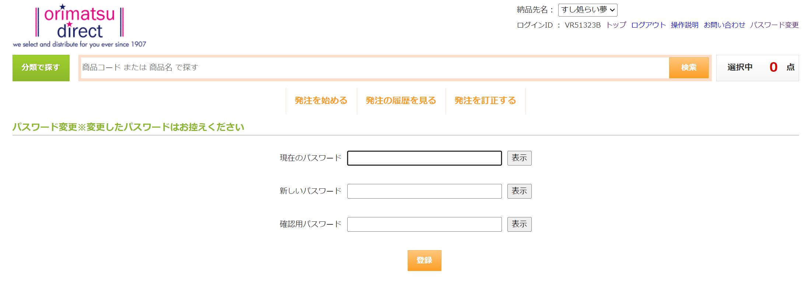The width and height of the screenshot is (809, 288).
Task: Click the Orimatsu Direct logo
Action: (80, 26)
